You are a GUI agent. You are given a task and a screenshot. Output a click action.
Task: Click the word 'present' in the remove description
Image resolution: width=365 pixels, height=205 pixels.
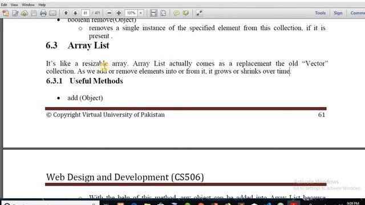coord(99,36)
